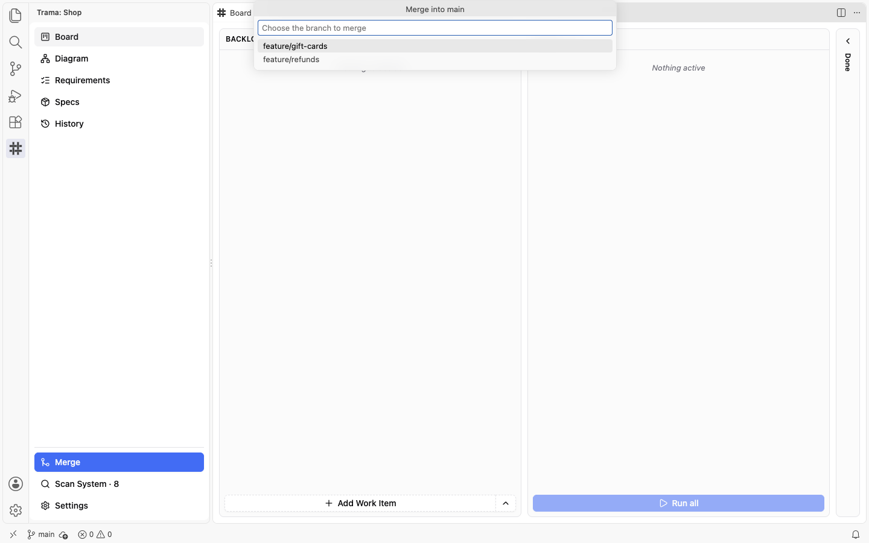Open the Manage gear icon
Image resolution: width=869 pixels, height=543 pixels.
tap(16, 510)
